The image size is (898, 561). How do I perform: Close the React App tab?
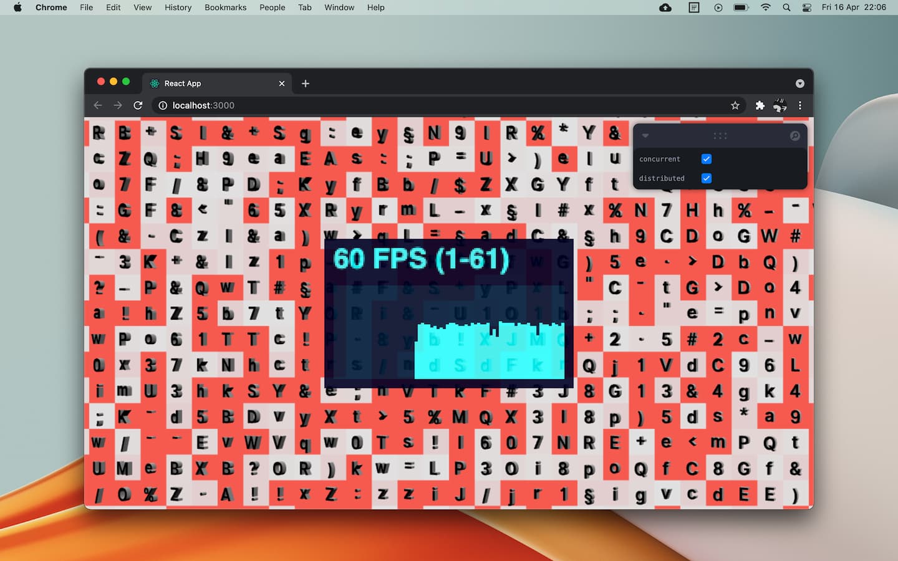click(x=282, y=84)
